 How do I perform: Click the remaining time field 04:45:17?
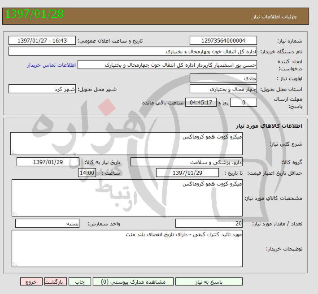[201, 102]
